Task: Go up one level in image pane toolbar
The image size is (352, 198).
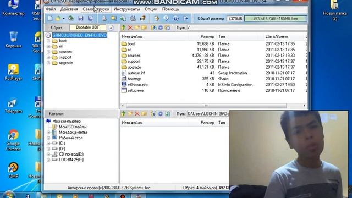Action: 123,28
